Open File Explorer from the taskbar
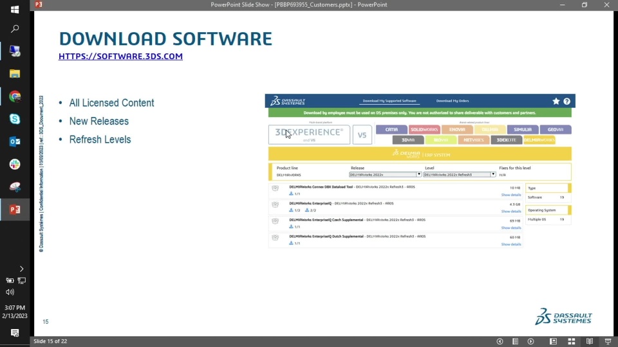 tap(15, 73)
